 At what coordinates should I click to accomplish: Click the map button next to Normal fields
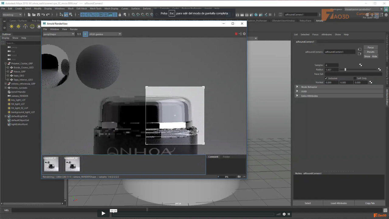coord(371,82)
